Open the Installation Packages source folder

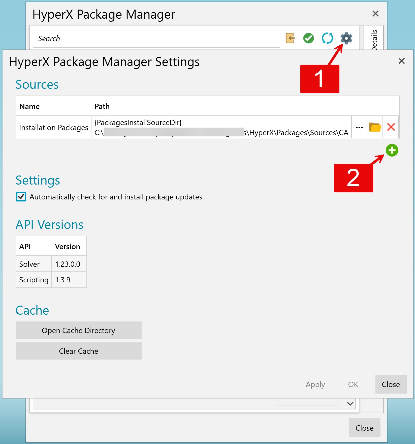coord(375,127)
